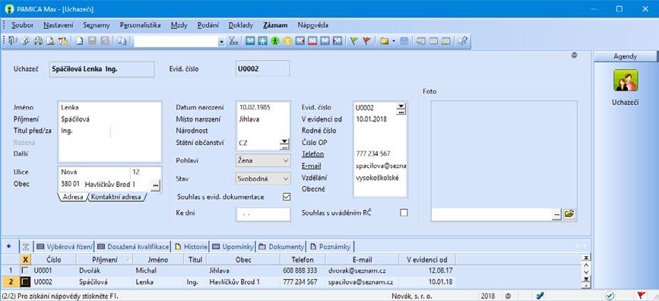Click the copy record icon in toolbar
Screen dimensions: 659x301
point(122,41)
